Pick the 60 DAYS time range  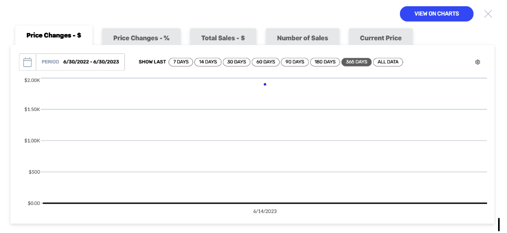coord(266,62)
